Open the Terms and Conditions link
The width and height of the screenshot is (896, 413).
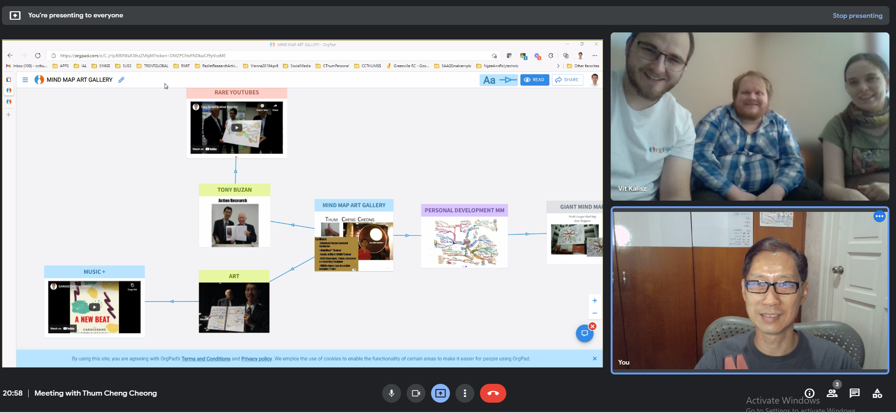(206, 359)
